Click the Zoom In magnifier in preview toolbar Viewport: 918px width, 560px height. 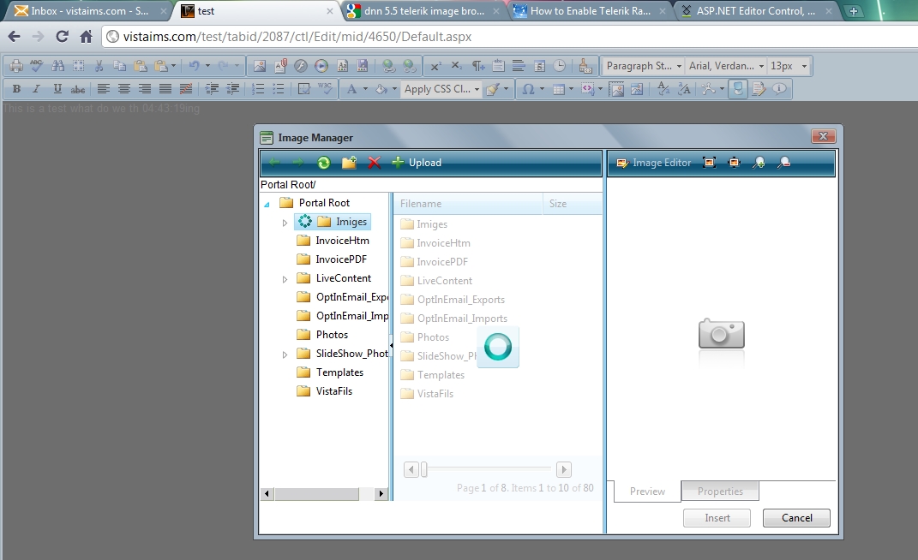759,163
